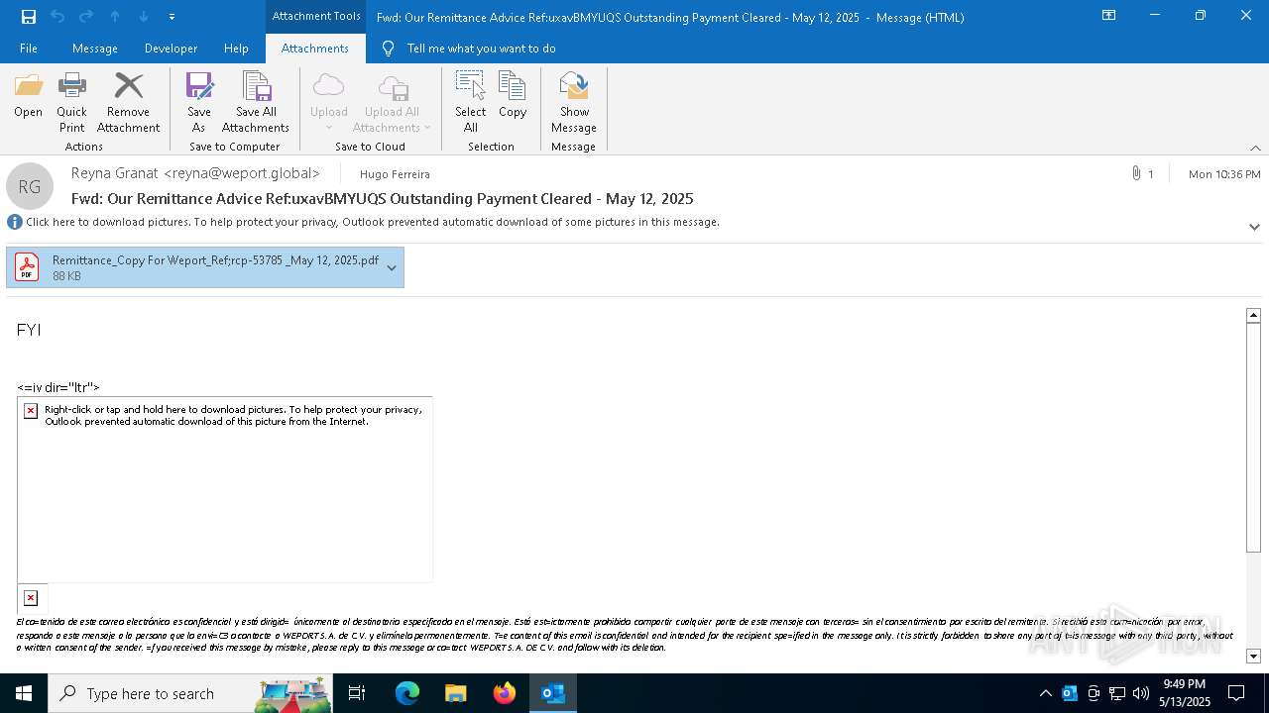This screenshot has width=1269, height=713.
Task: Expand the message header chevron
Action: pos(1254,227)
